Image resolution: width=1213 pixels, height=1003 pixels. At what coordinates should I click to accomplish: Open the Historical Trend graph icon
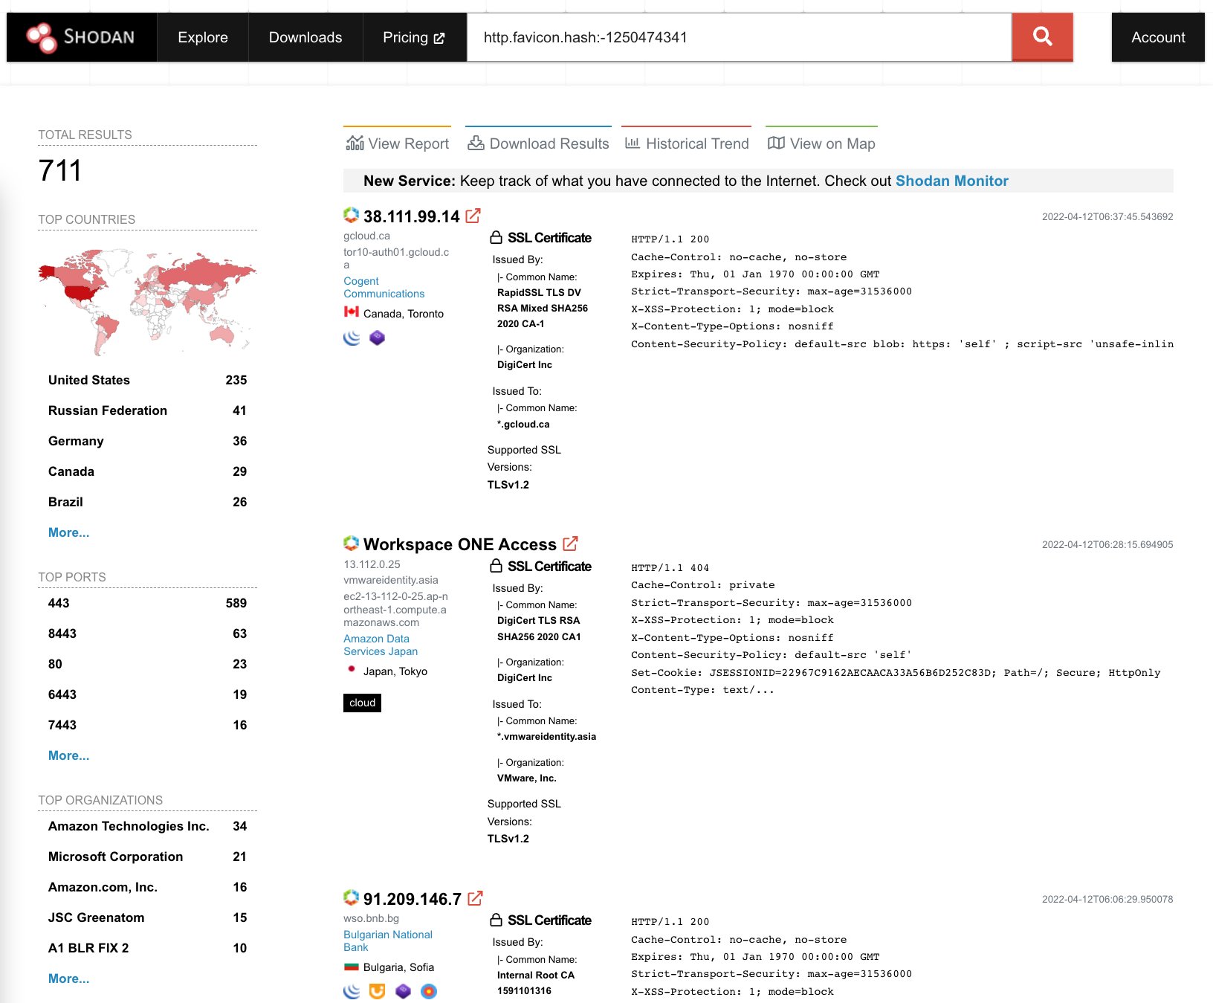tap(632, 143)
